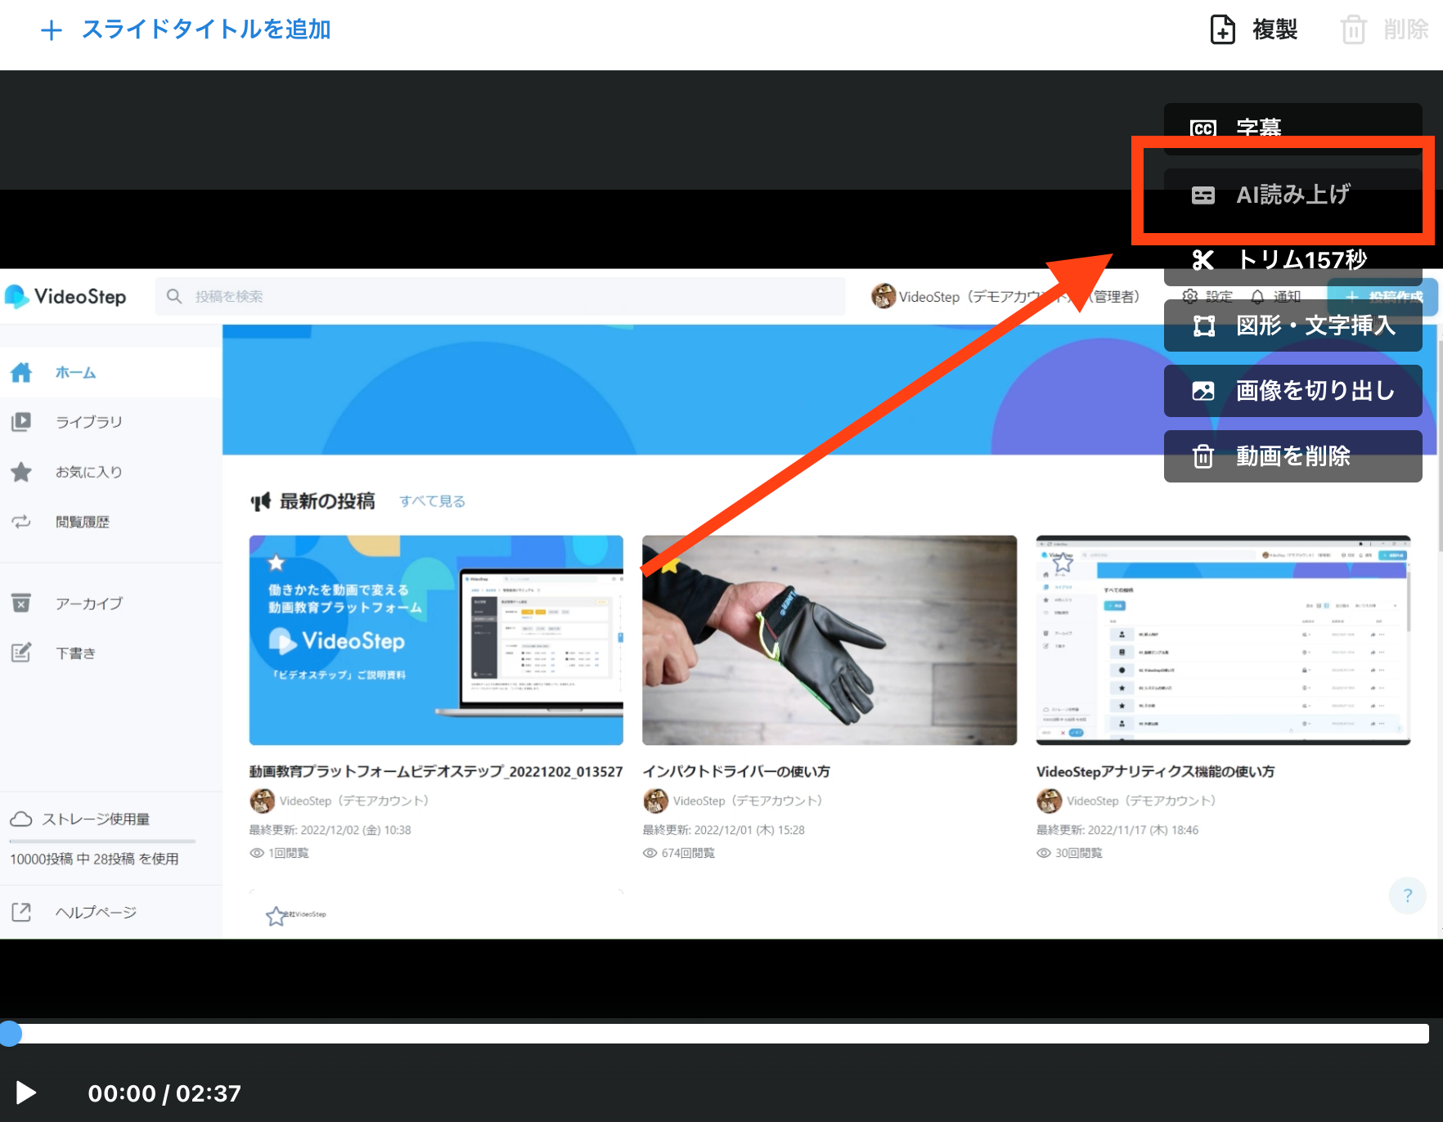Click the すべて見る link beside 最新の投稿
Screen dimensions: 1443x1122
432,501
